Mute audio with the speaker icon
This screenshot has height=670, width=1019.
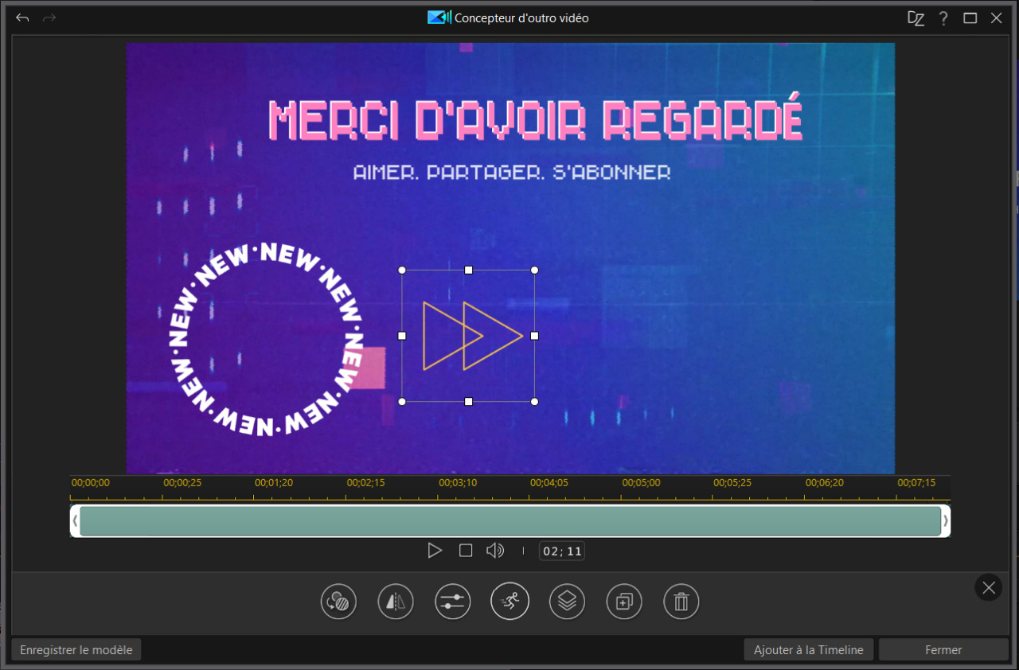click(x=494, y=550)
